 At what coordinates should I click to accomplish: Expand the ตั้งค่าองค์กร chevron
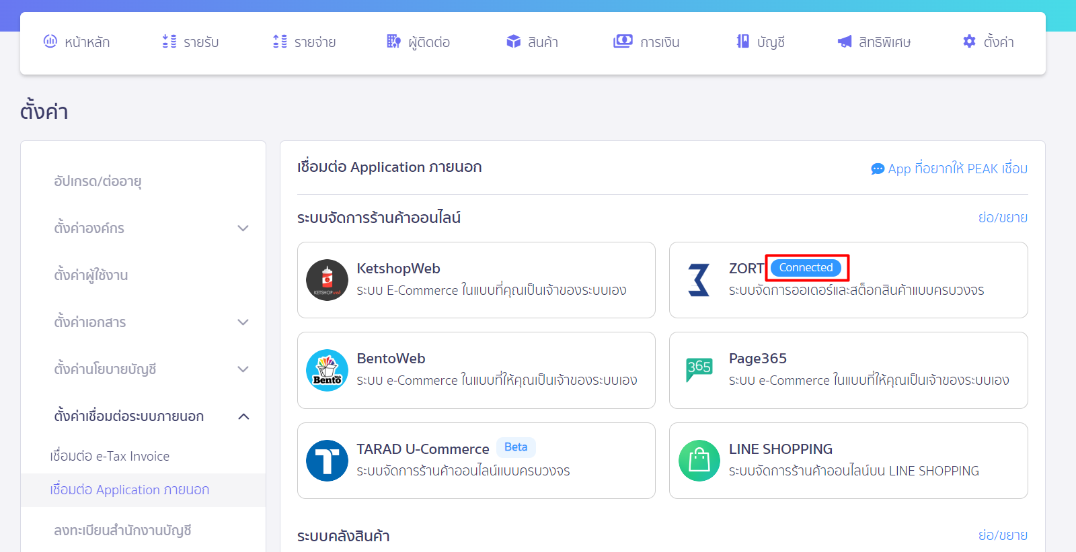(x=243, y=228)
